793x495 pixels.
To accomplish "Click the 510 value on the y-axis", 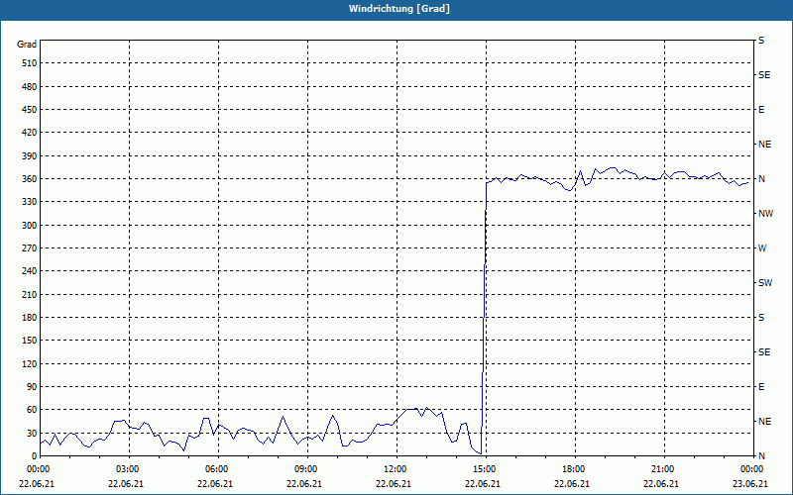I will [29, 63].
